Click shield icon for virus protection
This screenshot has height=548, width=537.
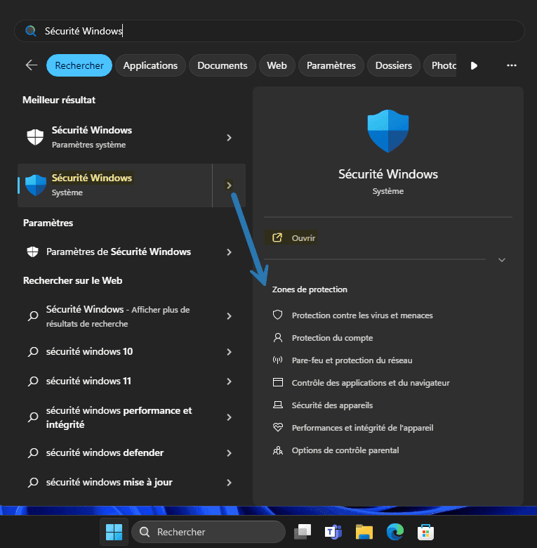(277, 315)
